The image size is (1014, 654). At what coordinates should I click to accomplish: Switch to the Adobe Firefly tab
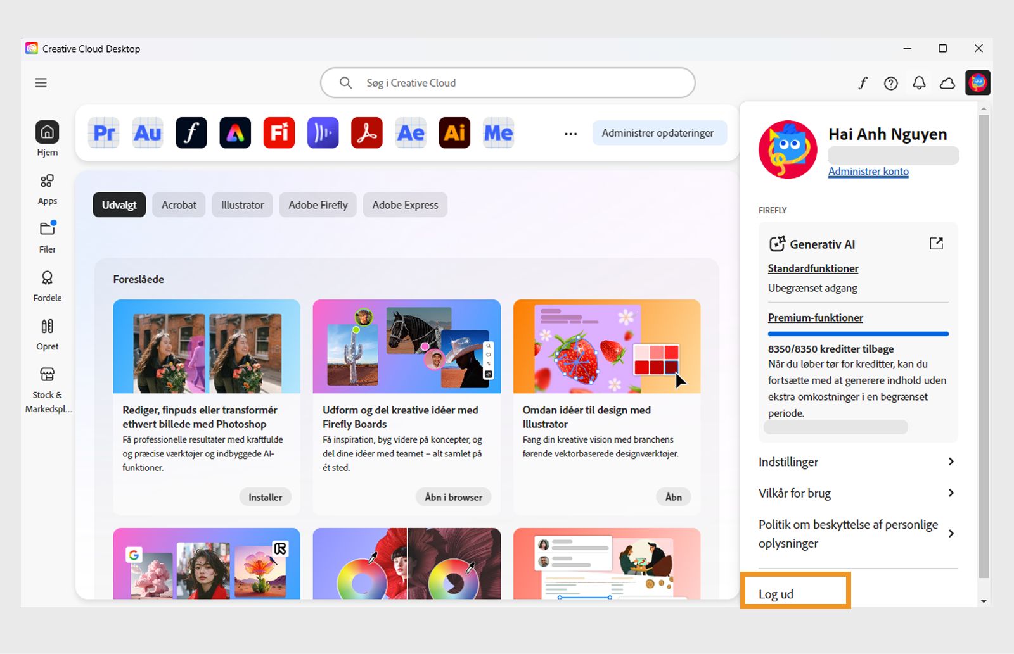(x=318, y=205)
